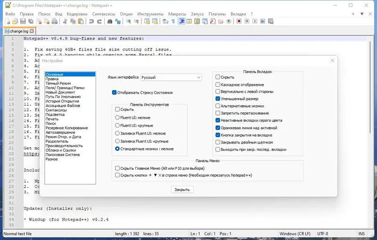Open the document list arrow in menu bar

362,14
